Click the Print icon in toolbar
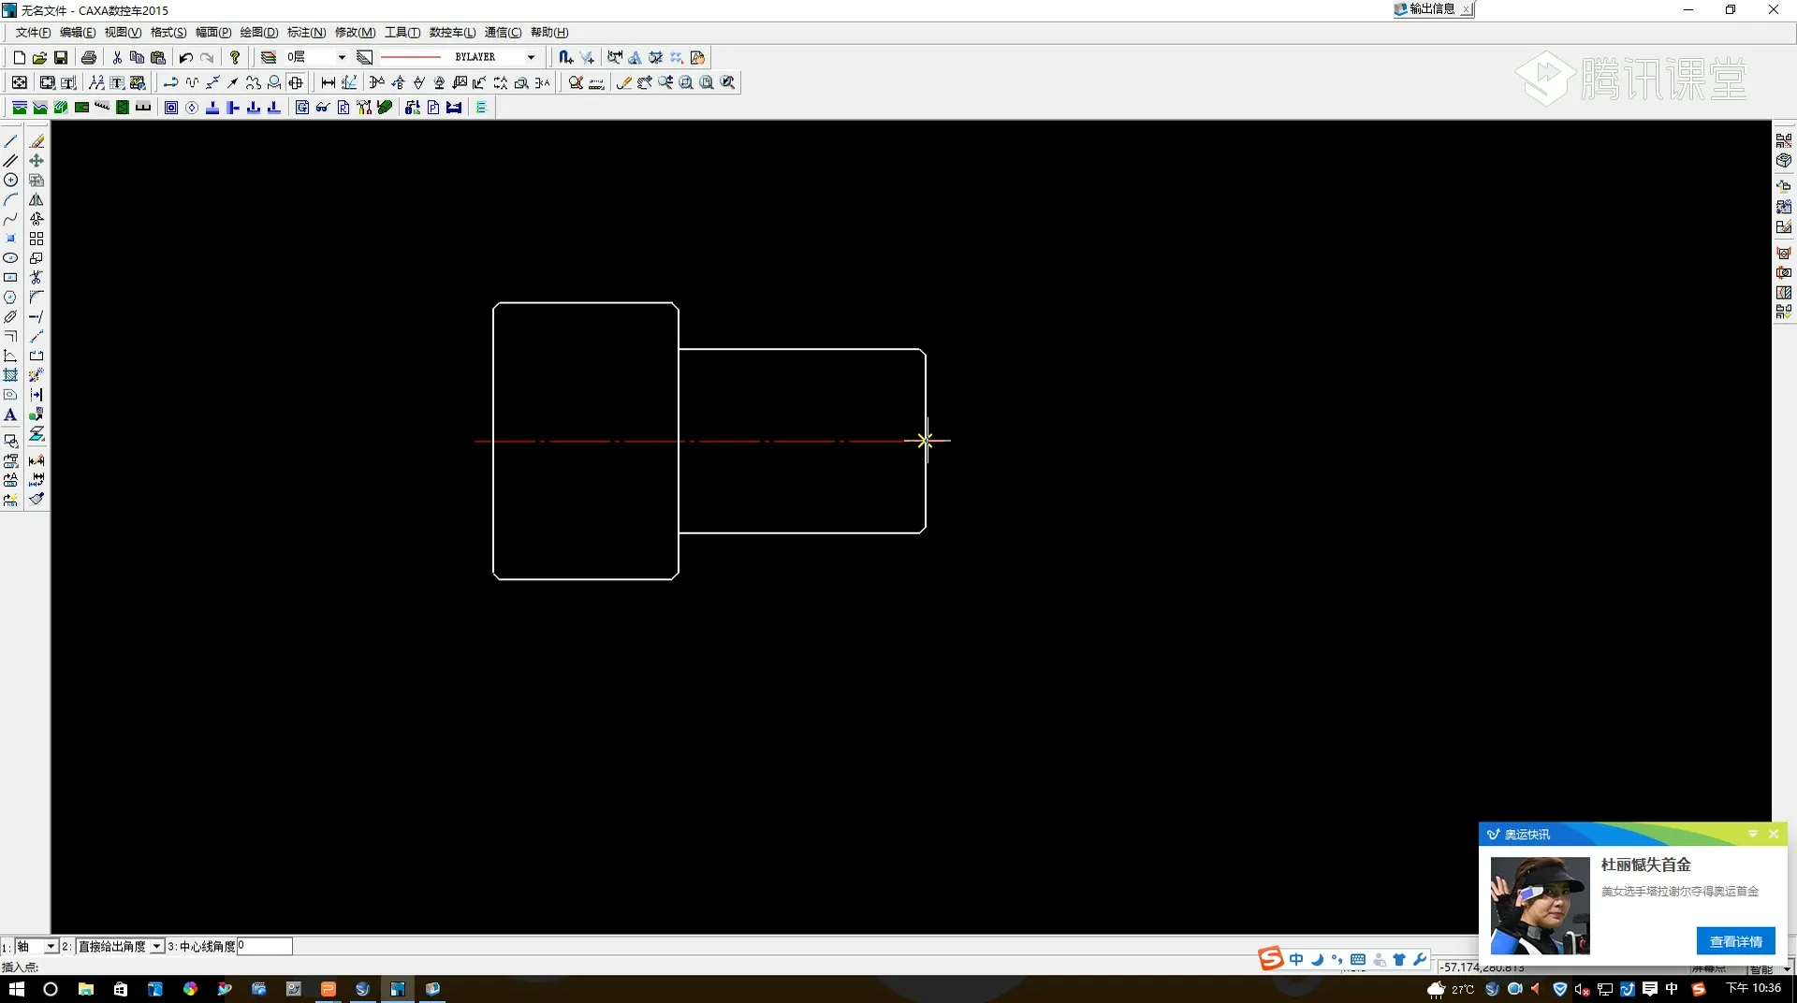 click(89, 57)
